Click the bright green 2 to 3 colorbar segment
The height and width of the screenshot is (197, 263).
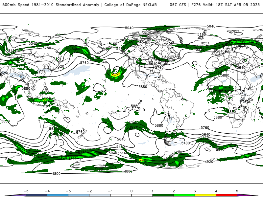[x=184, y=195]
